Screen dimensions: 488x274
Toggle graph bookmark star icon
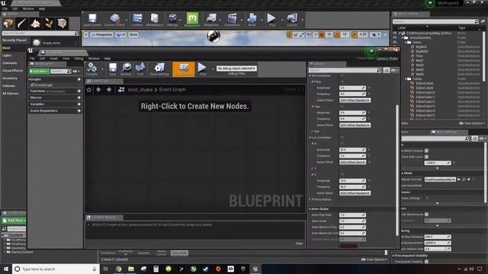click(x=89, y=90)
